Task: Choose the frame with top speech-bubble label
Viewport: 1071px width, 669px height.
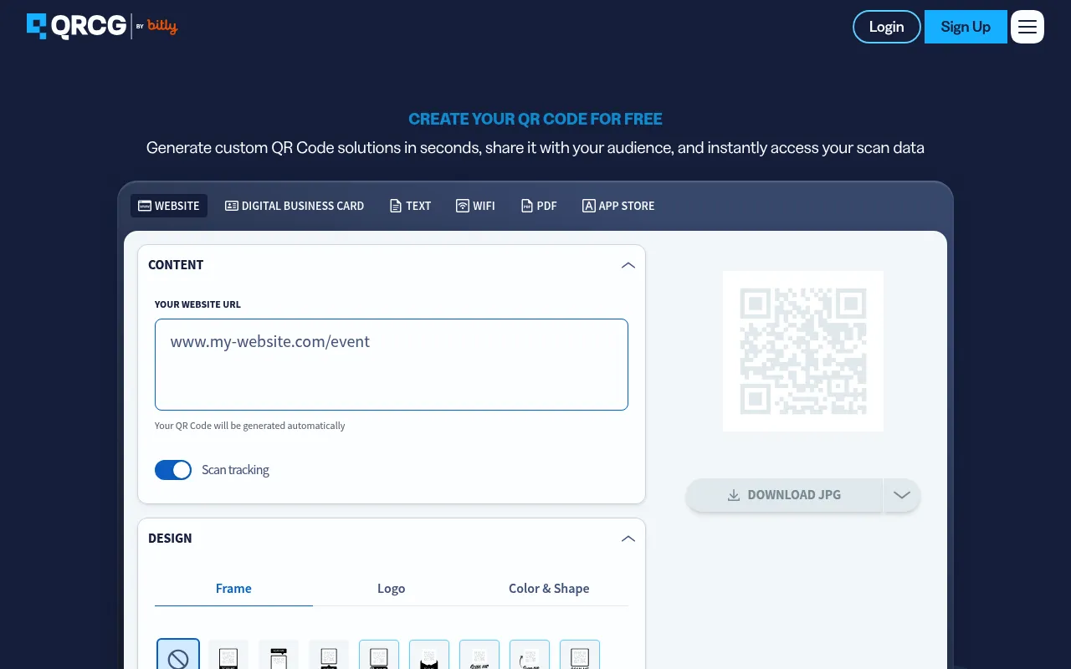Action: coord(279,654)
